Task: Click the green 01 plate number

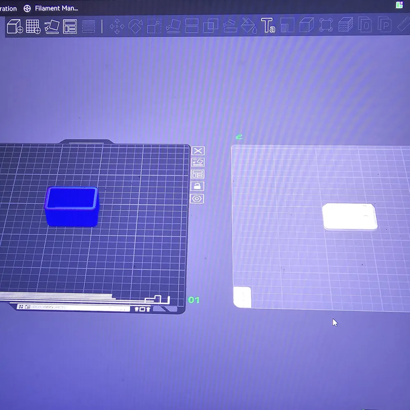Action: (194, 300)
